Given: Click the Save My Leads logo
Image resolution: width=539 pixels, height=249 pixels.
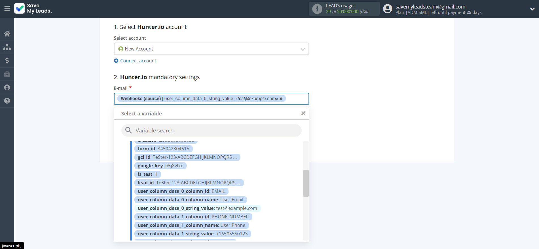Looking at the screenshot, I should click(x=33, y=9).
